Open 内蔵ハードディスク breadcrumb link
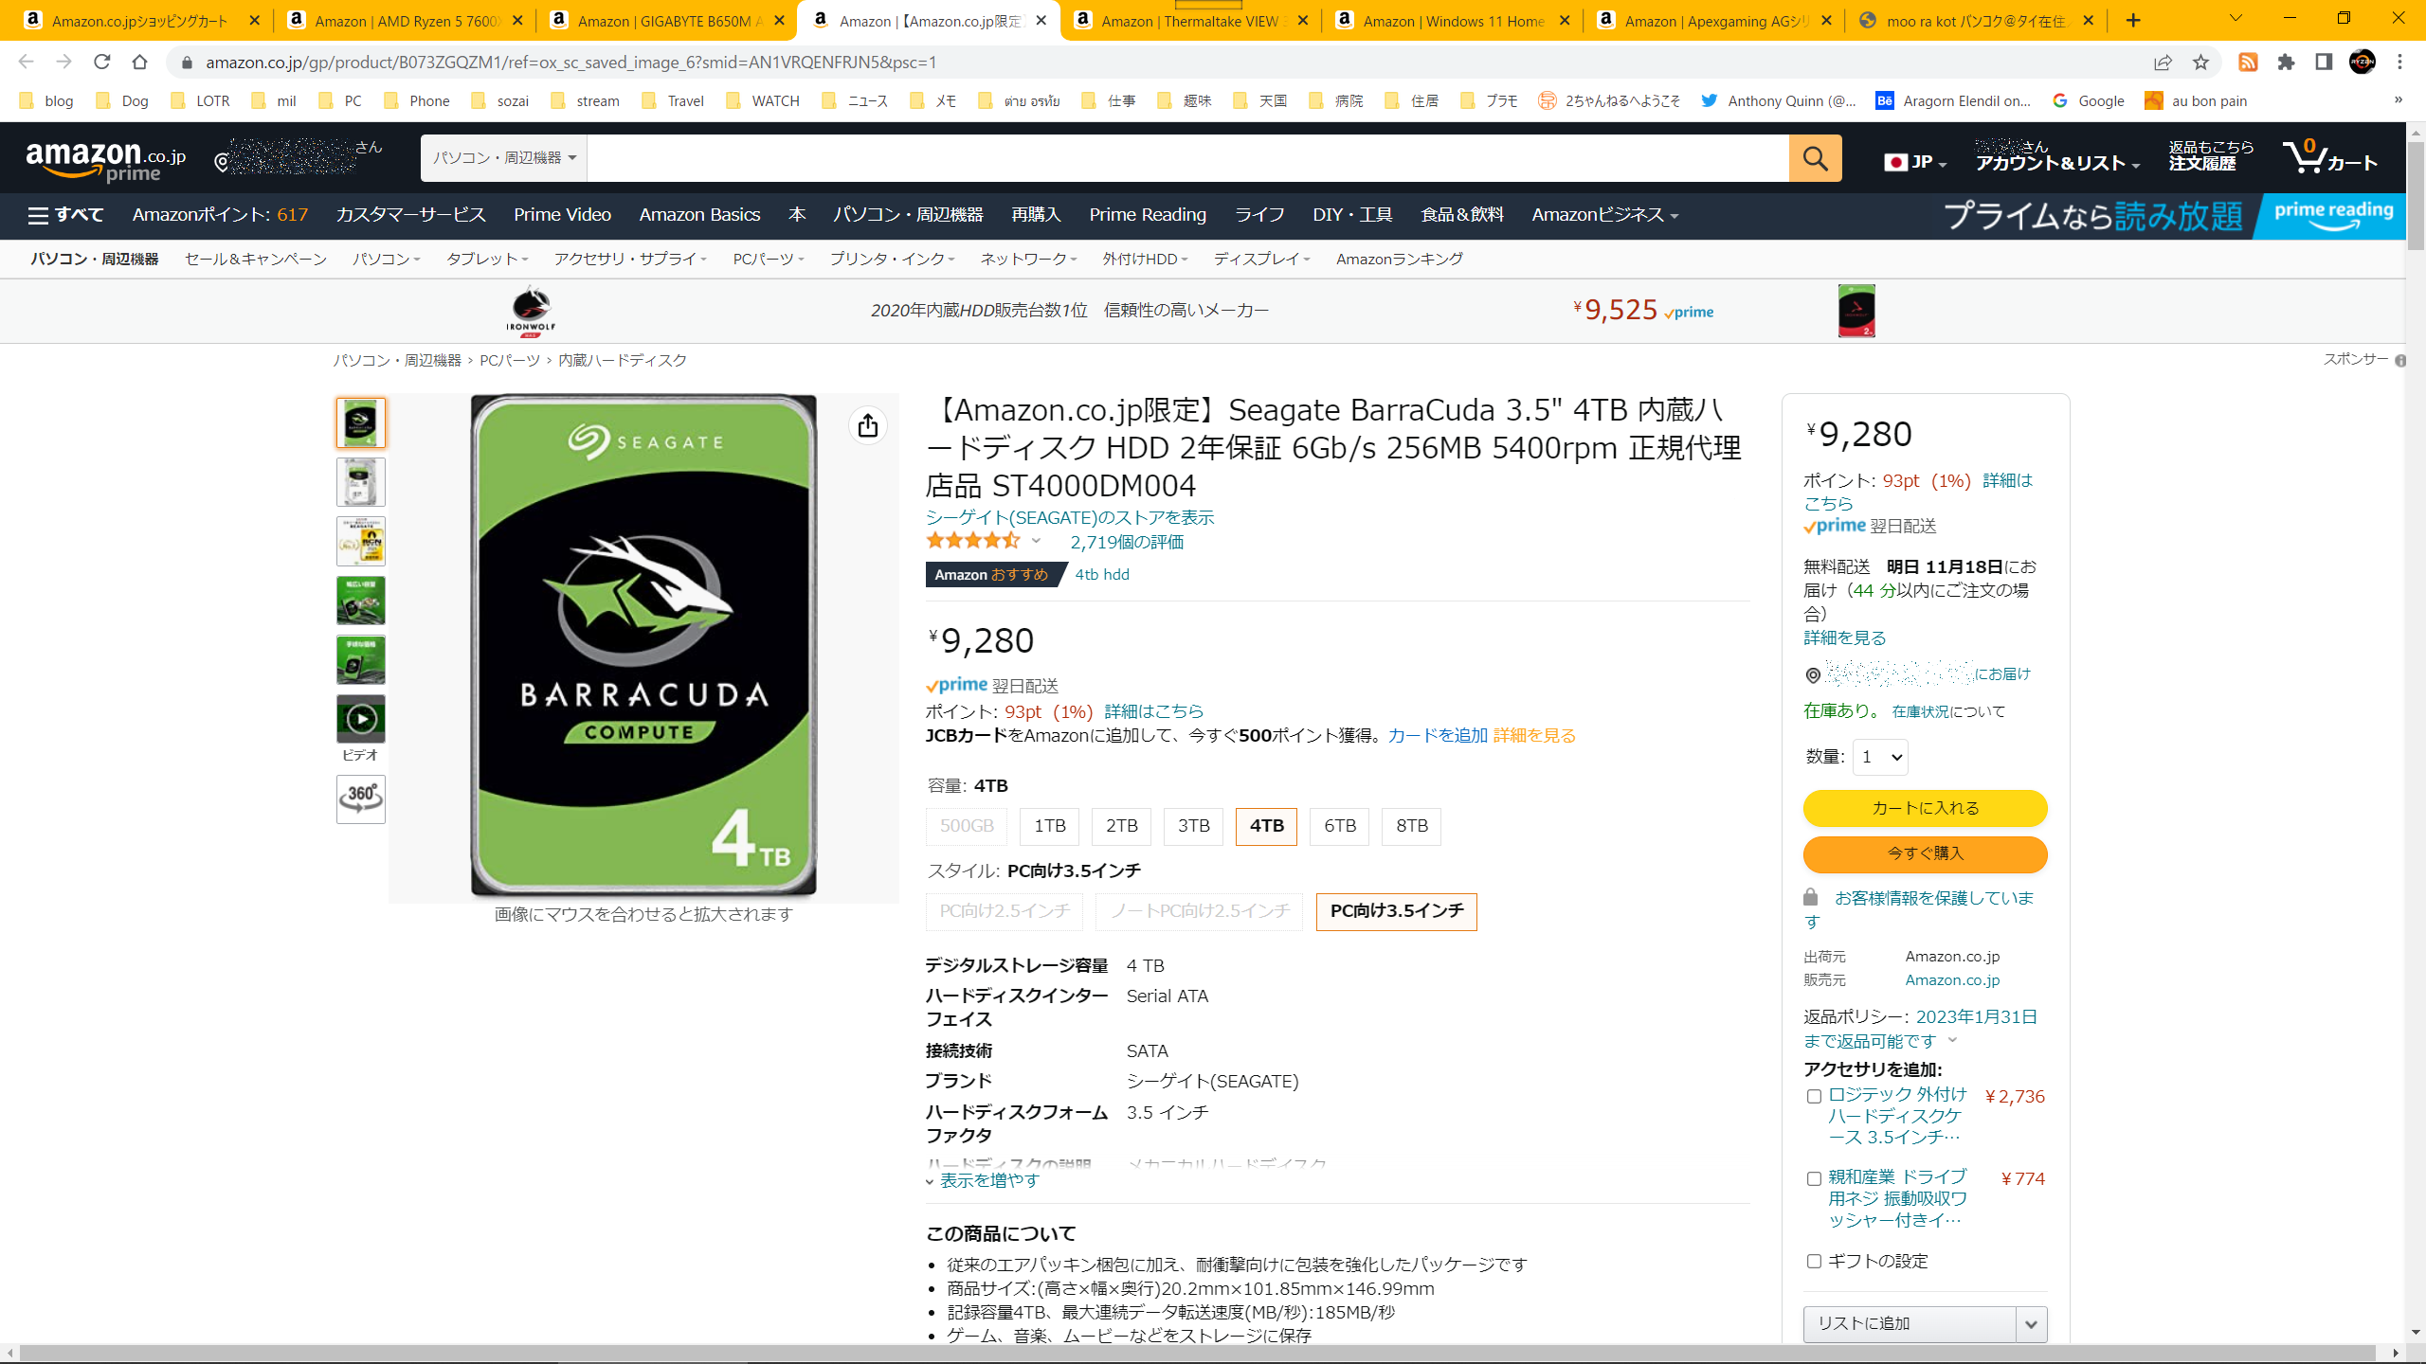The image size is (2426, 1364). point(623,361)
